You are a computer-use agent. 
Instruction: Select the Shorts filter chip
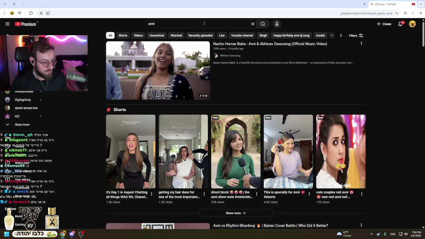click(x=123, y=36)
